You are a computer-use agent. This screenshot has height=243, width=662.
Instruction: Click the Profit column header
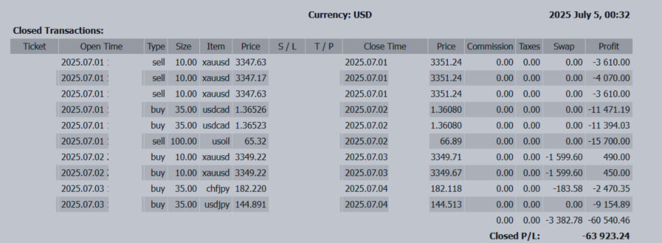[x=609, y=47]
